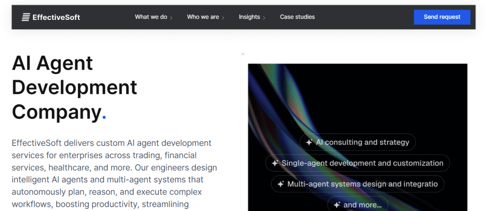Expand the What we do chevron
487x211 pixels.
pyautogui.click(x=171, y=18)
